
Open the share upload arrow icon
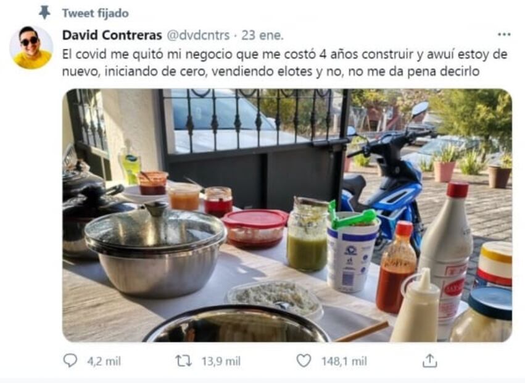tap(429, 361)
